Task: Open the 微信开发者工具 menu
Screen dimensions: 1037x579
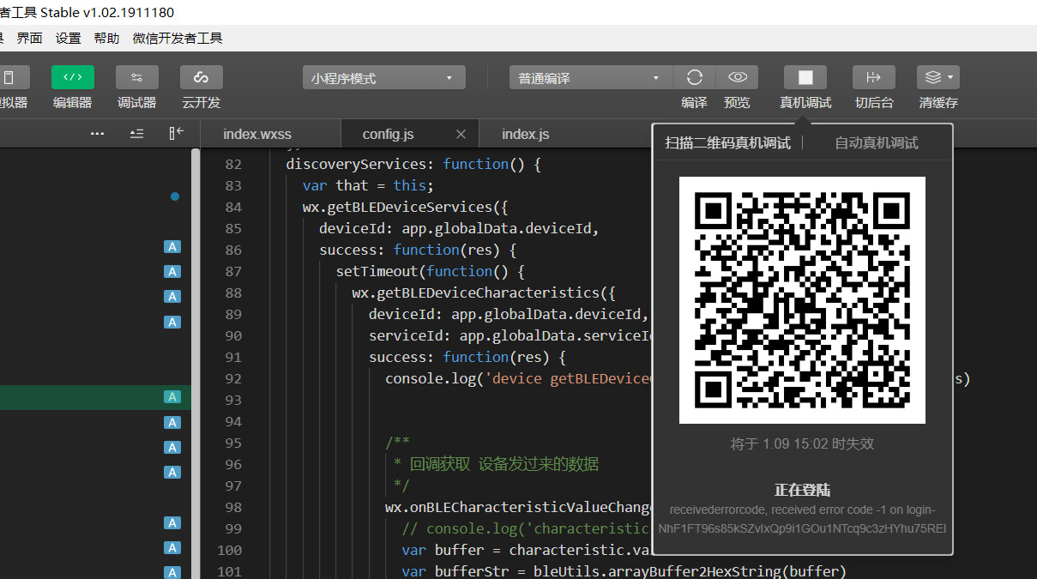Action: pos(178,38)
